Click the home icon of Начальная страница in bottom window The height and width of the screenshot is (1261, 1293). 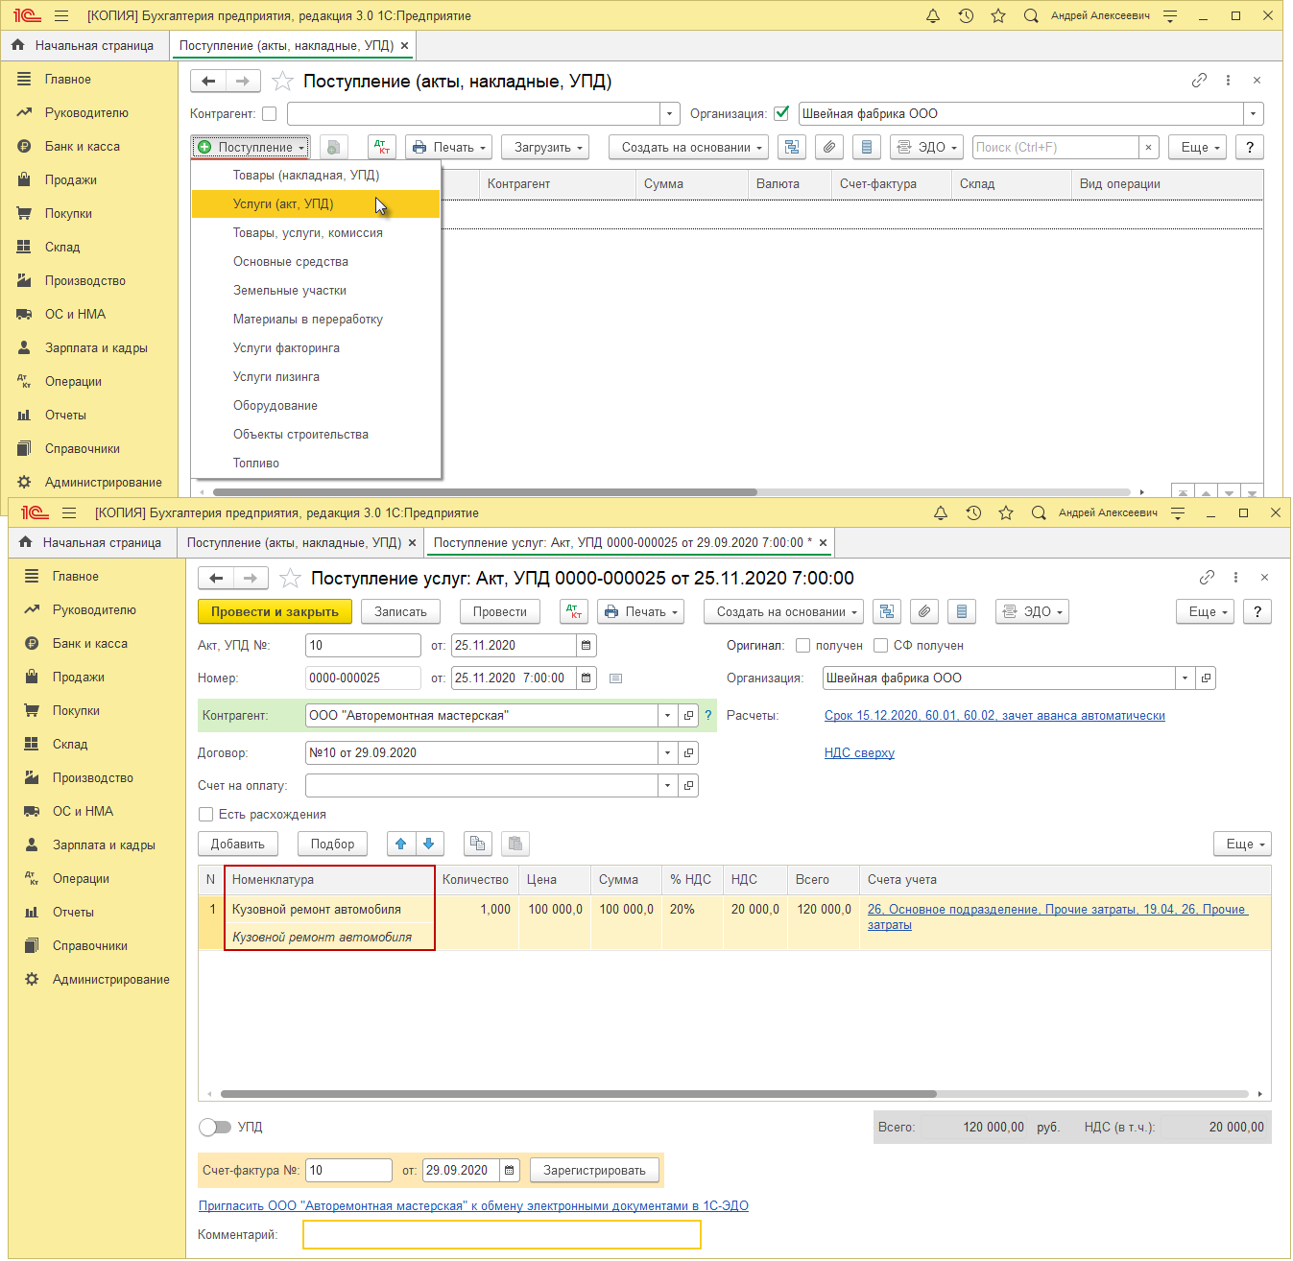click(x=26, y=542)
